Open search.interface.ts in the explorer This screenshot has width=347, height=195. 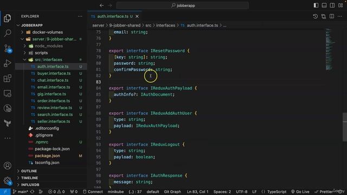pyautogui.click(x=55, y=114)
